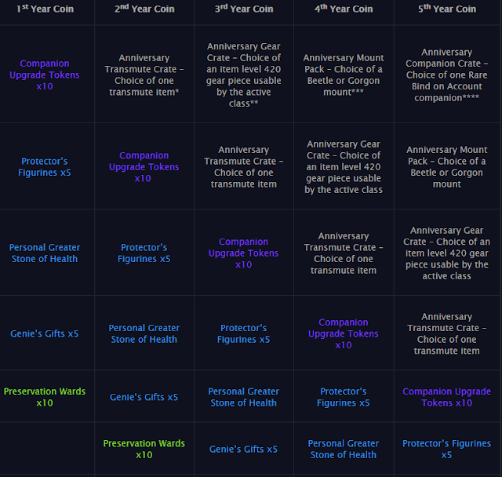The height and width of the screenshot is (477, 502).
Task: Click the 2nd Year Coin column header
Action: (144, 9)
